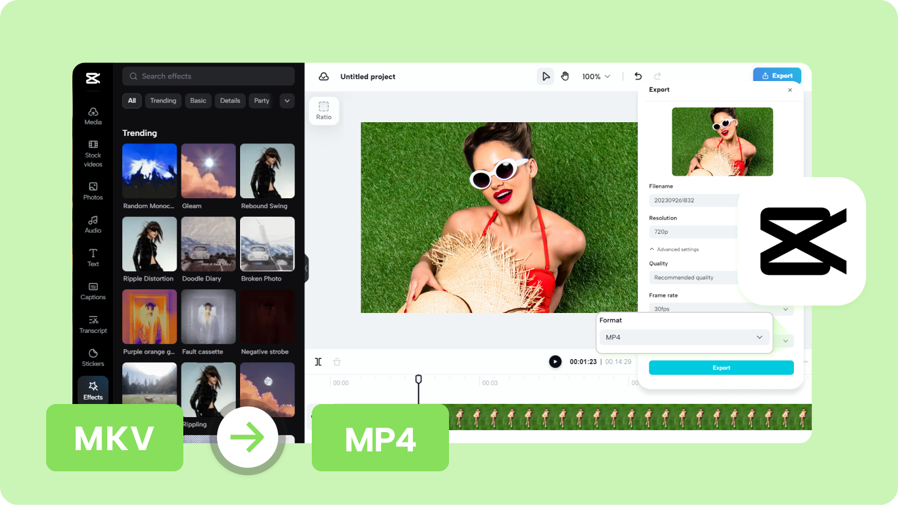Click Export at the bottom of the export panel

(x=721, y=367)
